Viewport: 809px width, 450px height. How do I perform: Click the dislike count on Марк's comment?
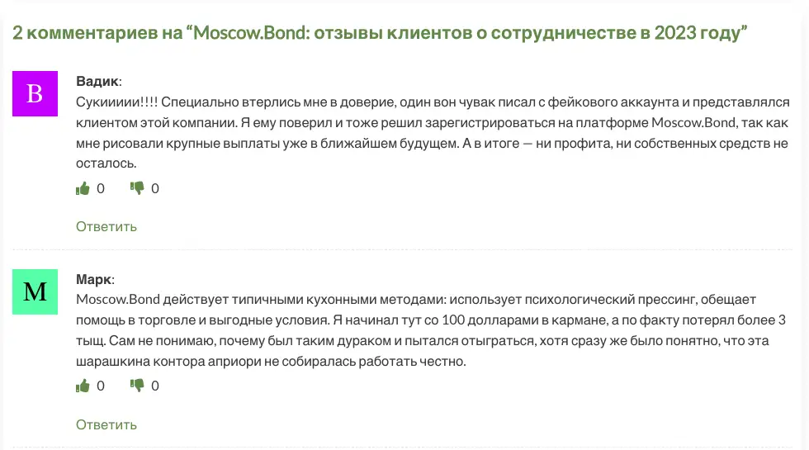(x=155, y=386)
